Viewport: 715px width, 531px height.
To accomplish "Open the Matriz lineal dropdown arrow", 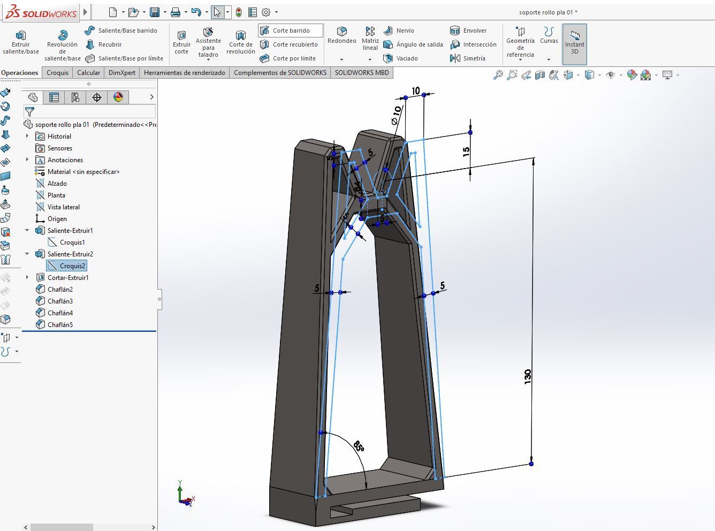I will tap(370, 59).
